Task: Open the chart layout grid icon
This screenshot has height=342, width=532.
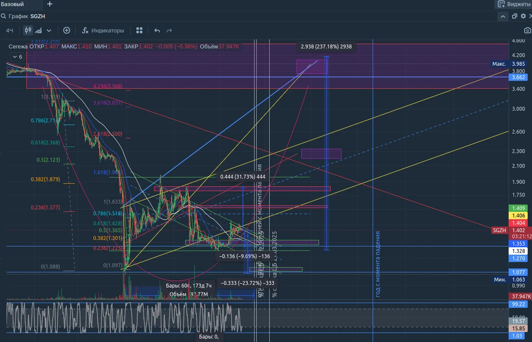Action: tap(139, 30)
